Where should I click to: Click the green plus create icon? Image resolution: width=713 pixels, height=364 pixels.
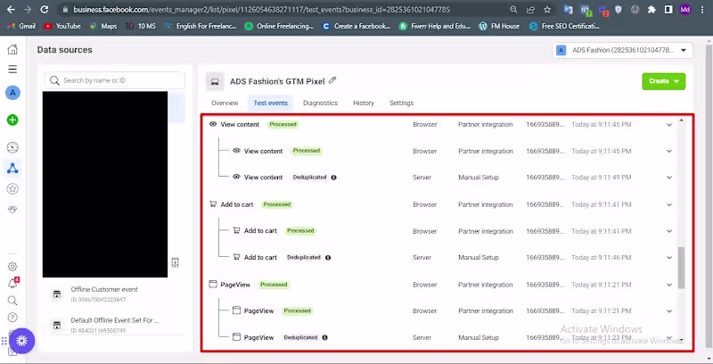pyautogui.click(x=12, y=120)
